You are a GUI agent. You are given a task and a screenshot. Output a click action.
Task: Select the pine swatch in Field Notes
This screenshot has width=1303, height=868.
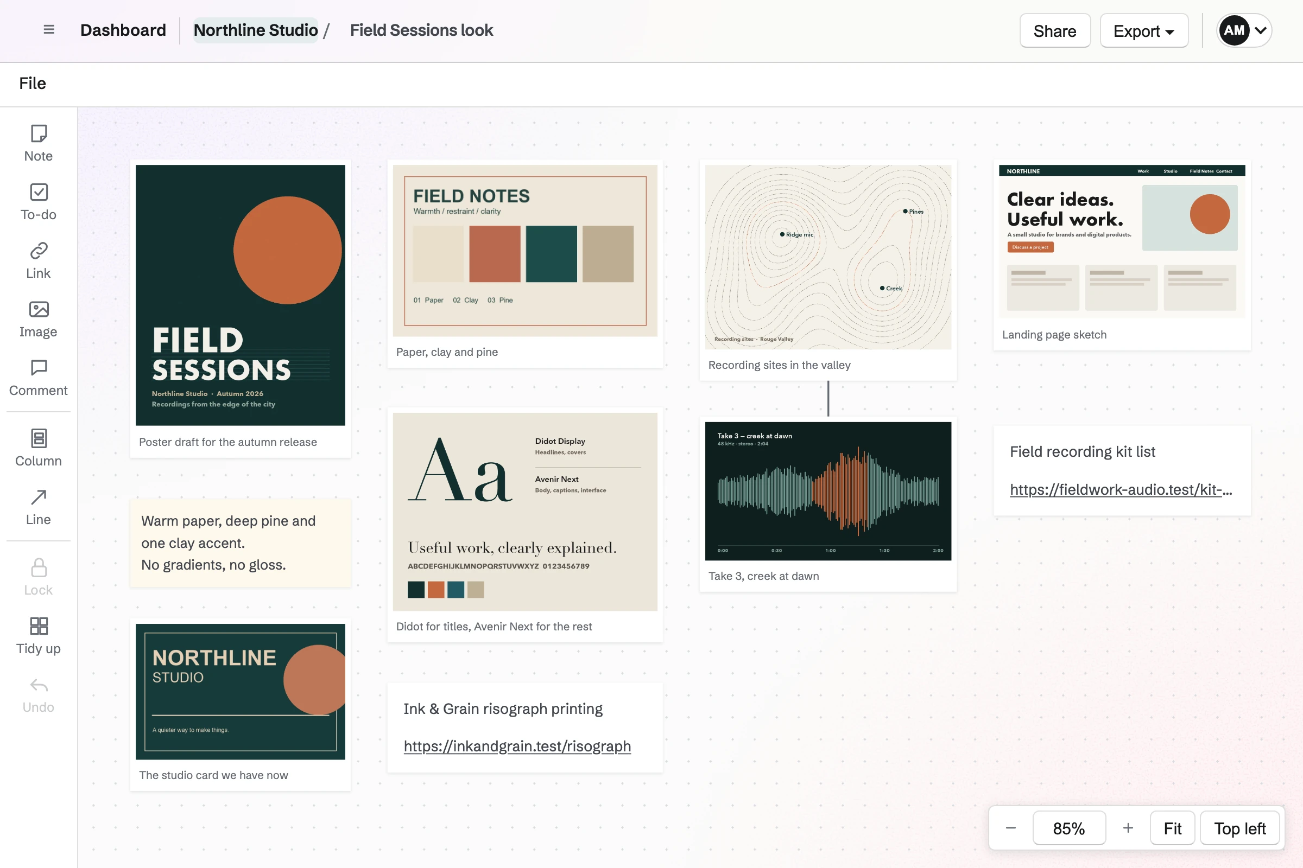click(551, 254)
